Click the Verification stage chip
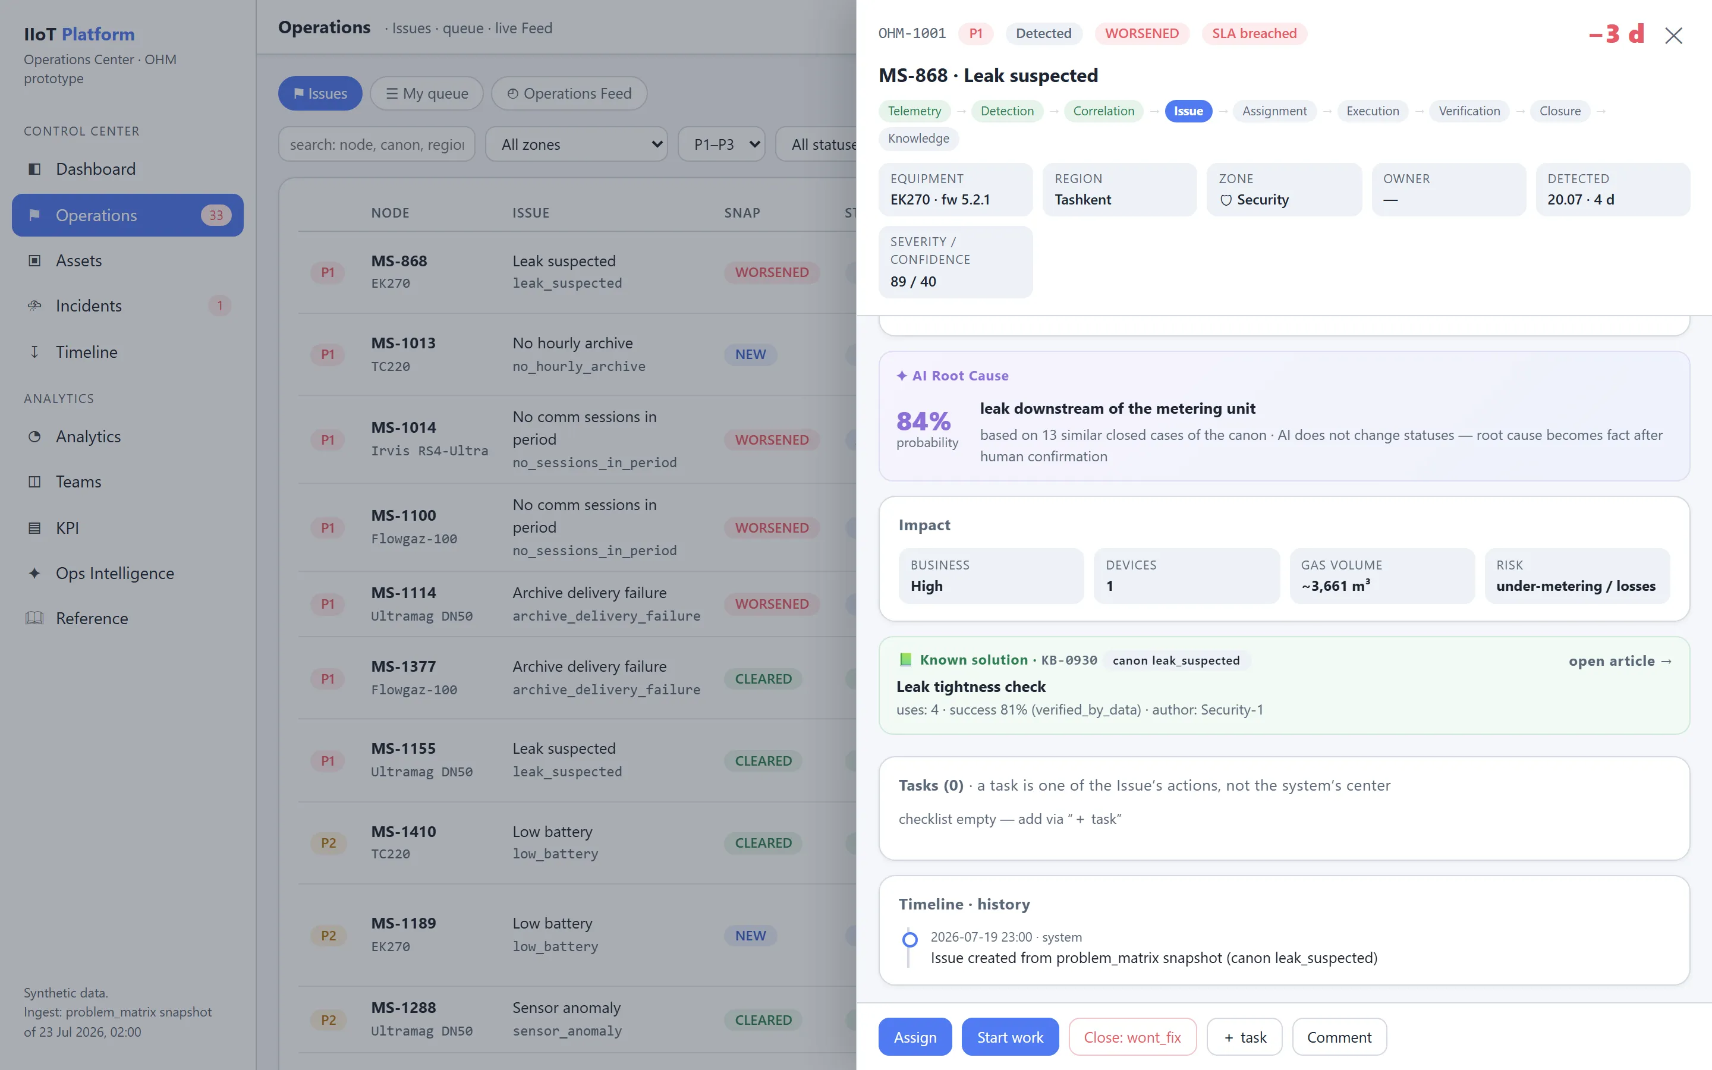This screenshot has height=1070, width=1712. point(1469,111)
